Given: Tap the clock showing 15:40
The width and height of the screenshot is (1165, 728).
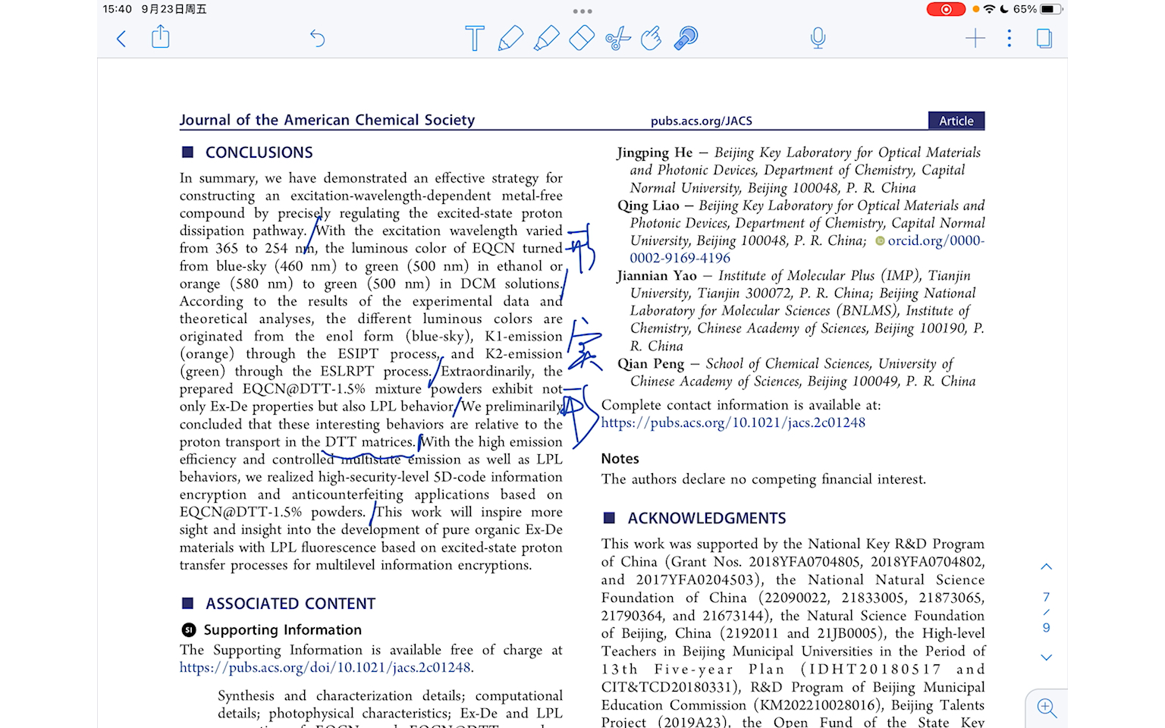Looking at the screenshot, I should tap(118, 9).
